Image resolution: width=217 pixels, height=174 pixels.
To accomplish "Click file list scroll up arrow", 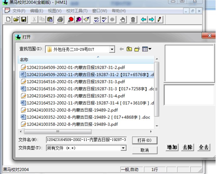I will click(157, 59).
